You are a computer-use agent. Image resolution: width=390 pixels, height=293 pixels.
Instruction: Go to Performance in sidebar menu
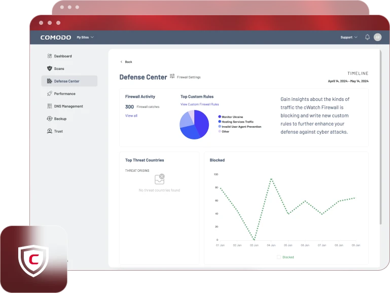coord(64,94)
